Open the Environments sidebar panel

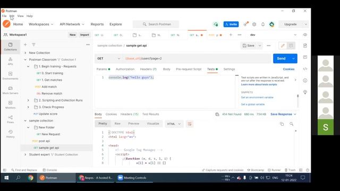pos(10,75)
